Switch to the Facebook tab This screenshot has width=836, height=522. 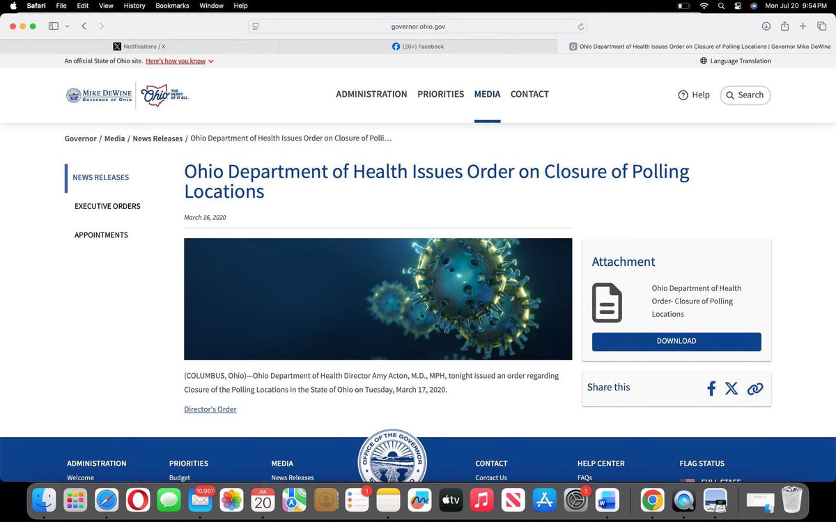coord(418,47)
